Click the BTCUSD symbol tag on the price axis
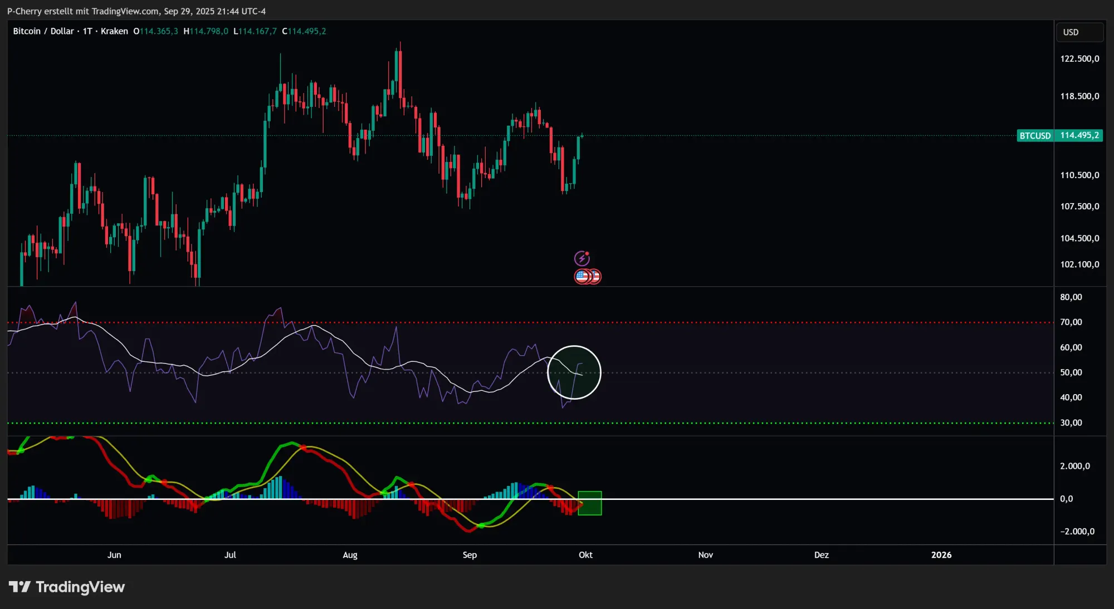The image size is (1114, 609). (1034, 136)
